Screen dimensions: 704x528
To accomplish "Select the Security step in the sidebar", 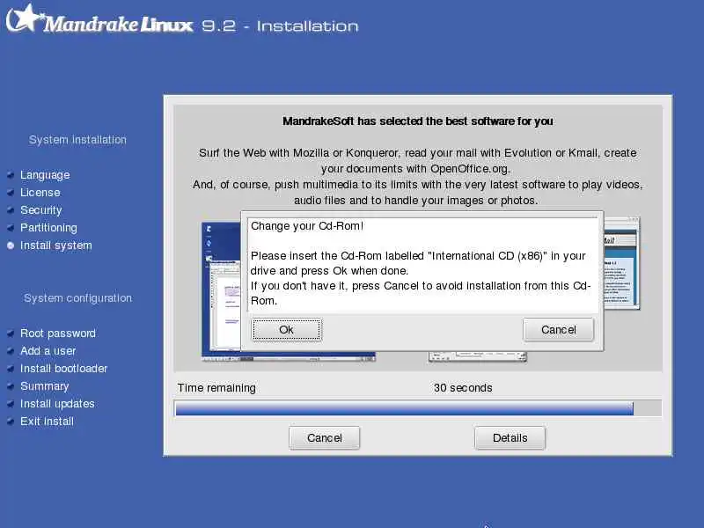I will (x=40, y=210).
